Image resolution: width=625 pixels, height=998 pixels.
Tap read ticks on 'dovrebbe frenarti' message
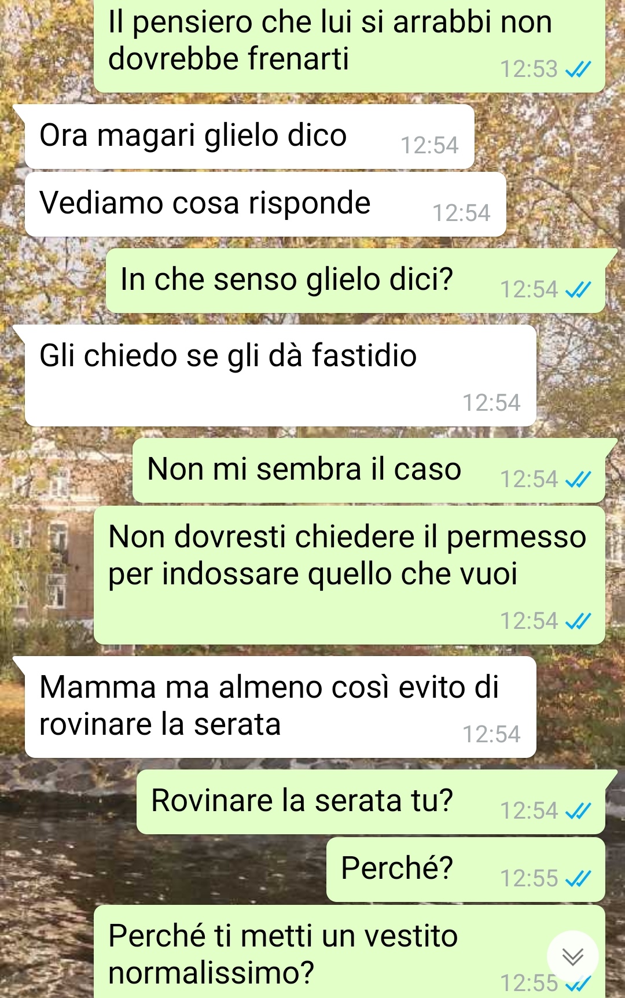[578, 69]
